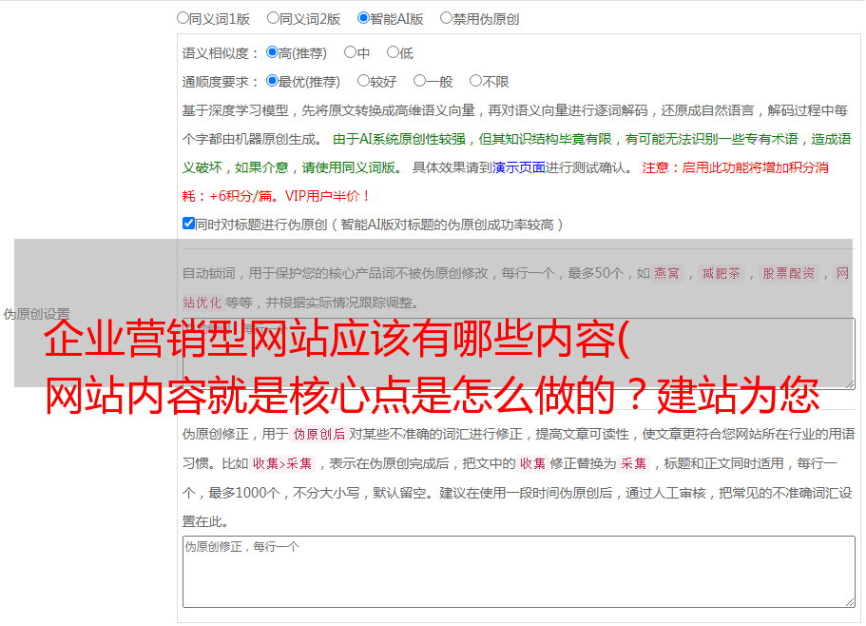Click the 通顺度要求 label

pyautogui.click(x=221, y=83)
